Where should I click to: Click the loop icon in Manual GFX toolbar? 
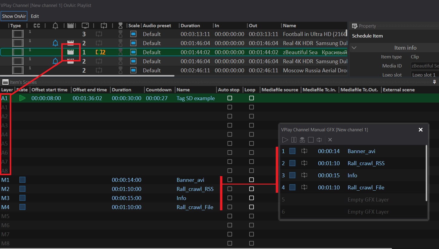pos(319,140)
